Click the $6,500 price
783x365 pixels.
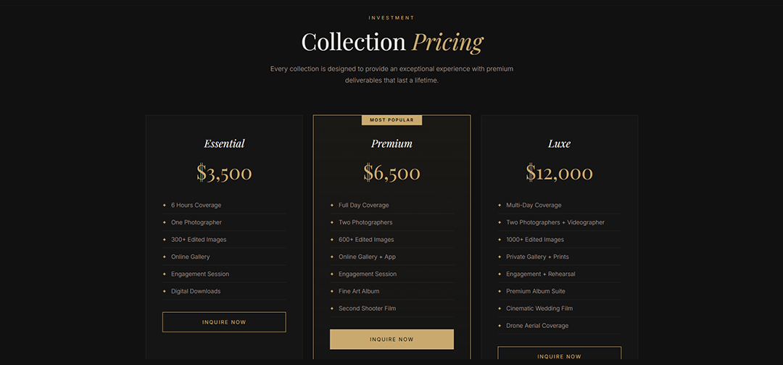click(392, 173)
